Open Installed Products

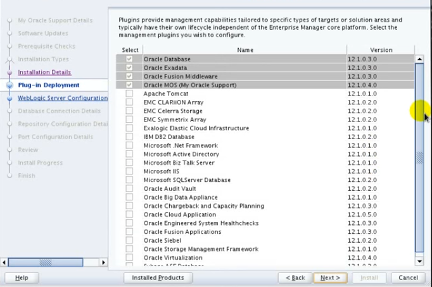click(x=158, y=278)
